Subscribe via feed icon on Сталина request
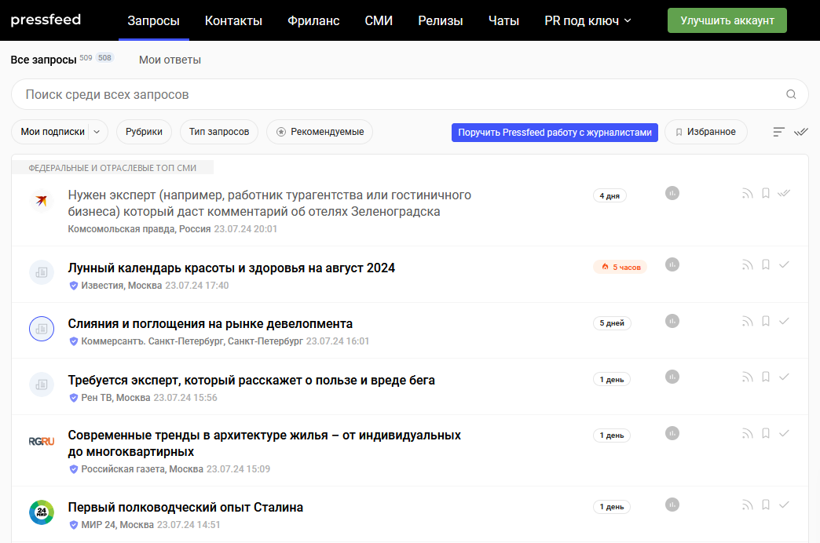 pos(747,505)
